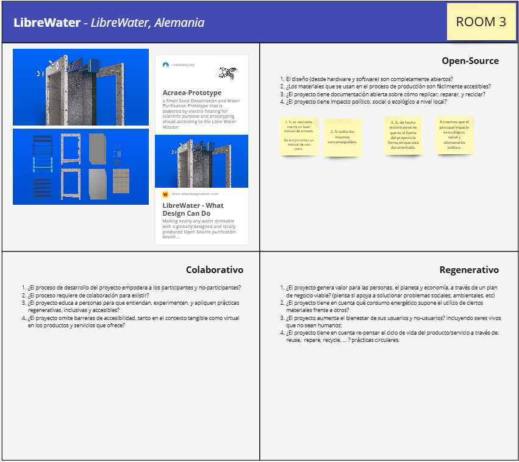Click the 'Colaborativo' section heading
The width and height of the screenshot is (519, 462).
click(x=215, y=270)
